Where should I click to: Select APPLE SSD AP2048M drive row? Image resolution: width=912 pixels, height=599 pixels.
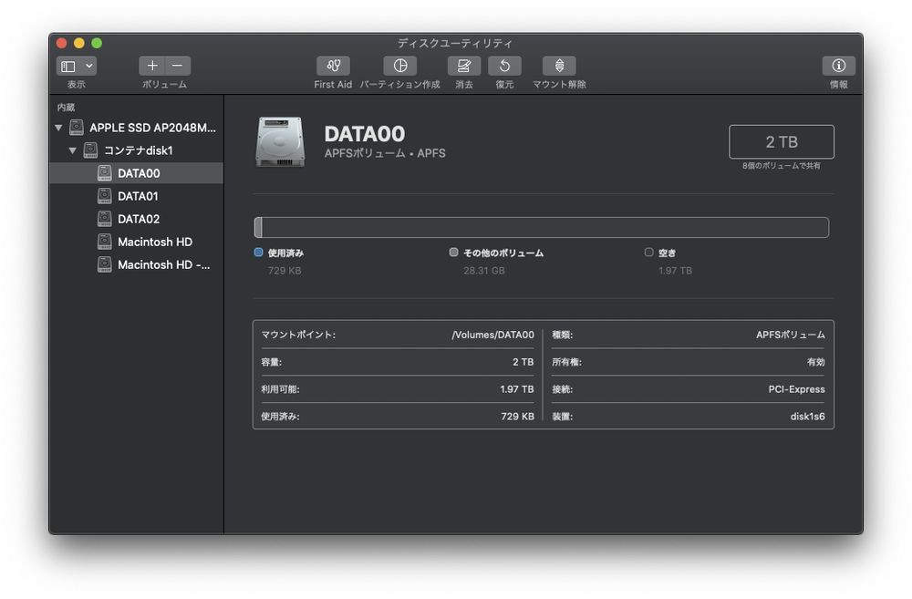137,128
